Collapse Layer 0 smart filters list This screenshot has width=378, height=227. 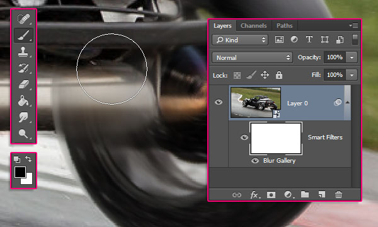coord(347,102)
